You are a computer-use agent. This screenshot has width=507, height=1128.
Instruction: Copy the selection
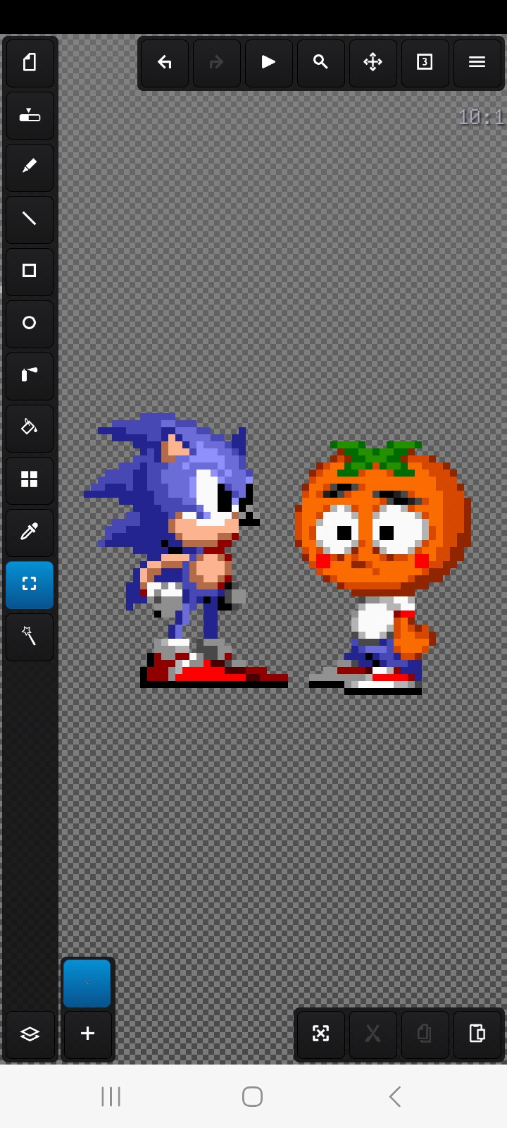tap(425, 1034)
